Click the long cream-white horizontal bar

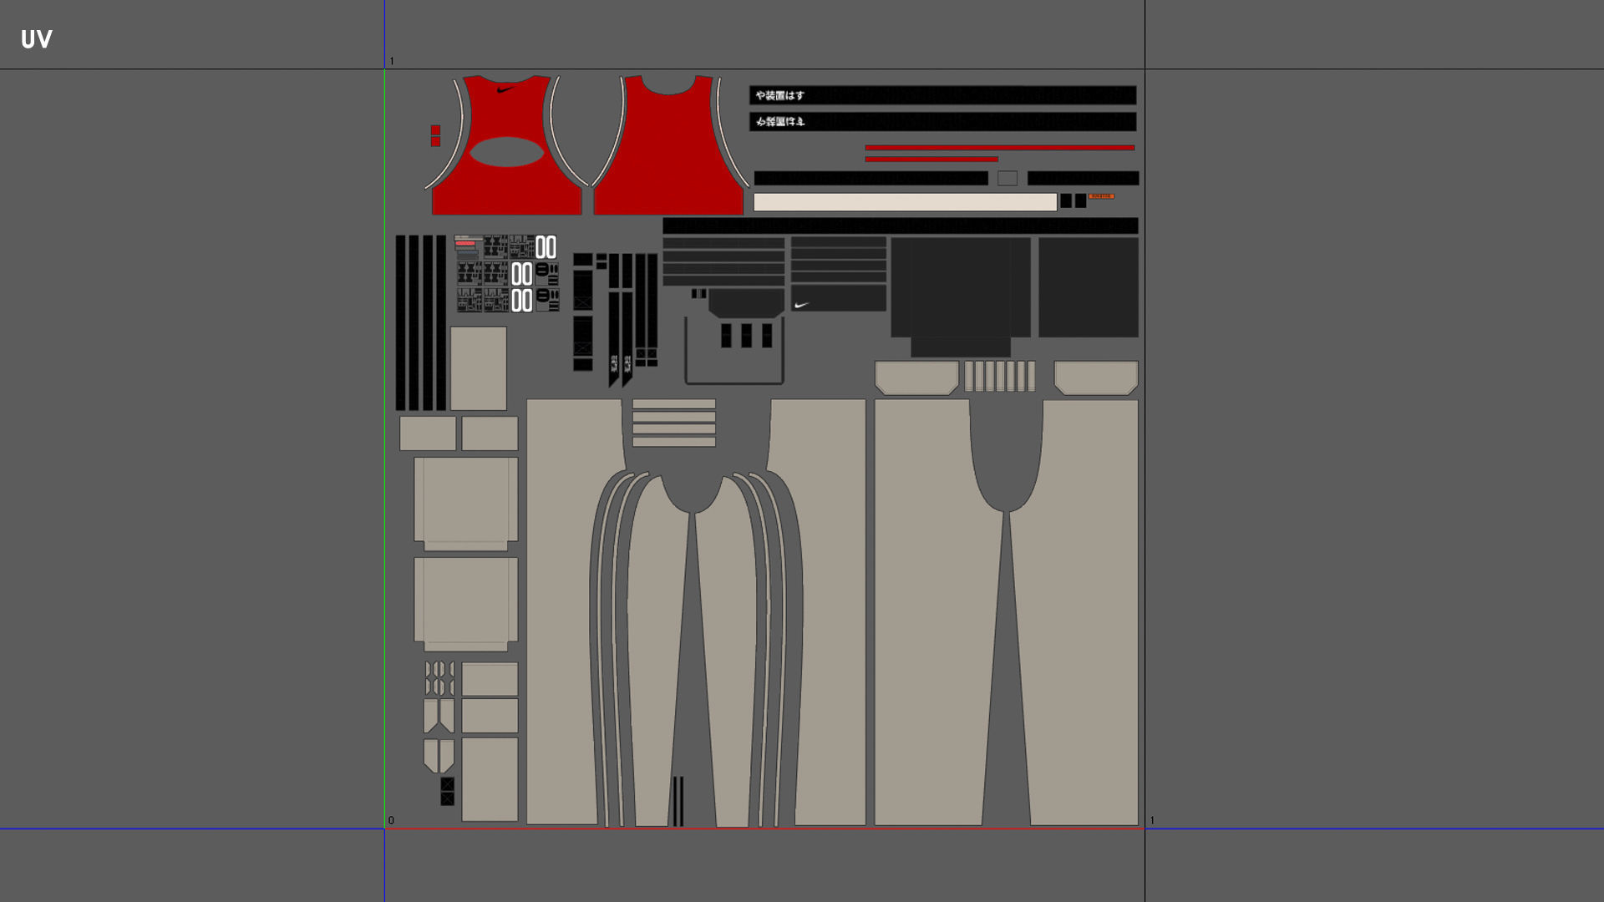(x=905, y=202)
